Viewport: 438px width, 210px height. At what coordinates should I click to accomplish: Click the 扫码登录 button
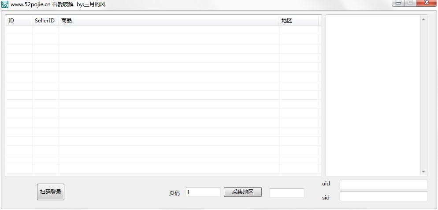[51, 192]
